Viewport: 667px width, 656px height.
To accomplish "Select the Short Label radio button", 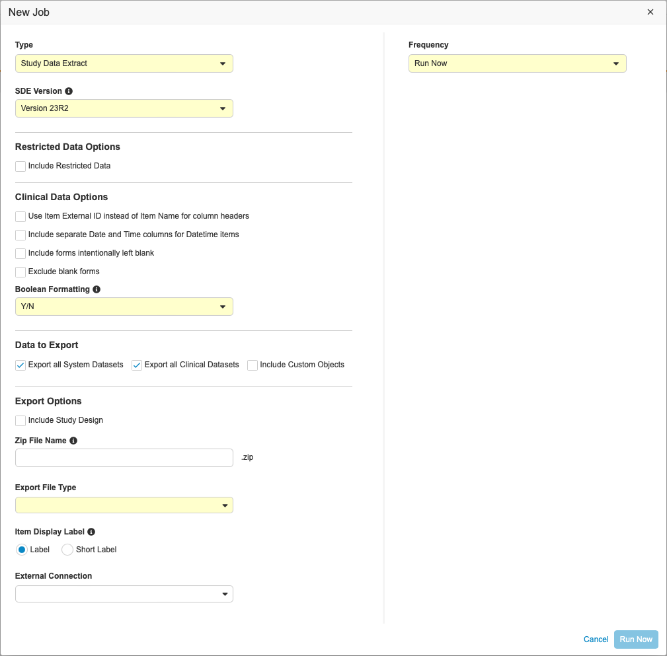I will click(x=67, y=550).
